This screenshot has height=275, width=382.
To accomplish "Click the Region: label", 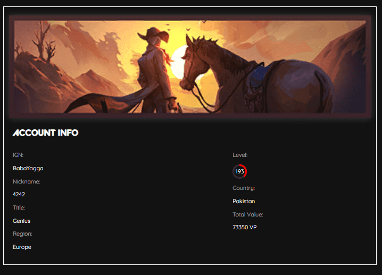I will click(x=22, y=234).
